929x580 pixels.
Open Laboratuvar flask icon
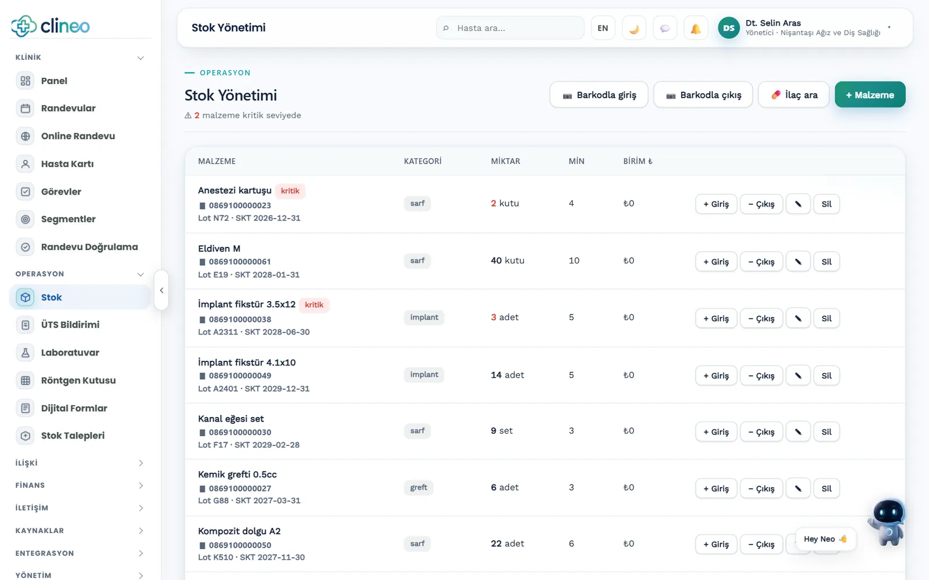[x=26, y=353]
